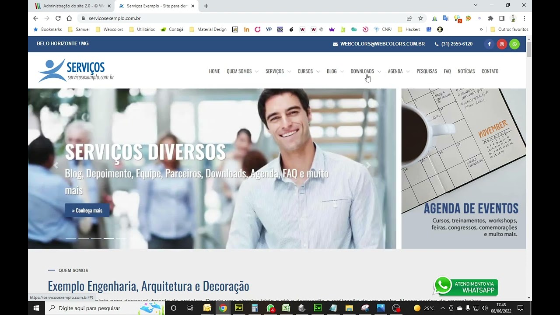The height and width of the screenshot is (315, 560).
Task: Expand the Agenda dropdown menu
Action: tap(399, 71)
